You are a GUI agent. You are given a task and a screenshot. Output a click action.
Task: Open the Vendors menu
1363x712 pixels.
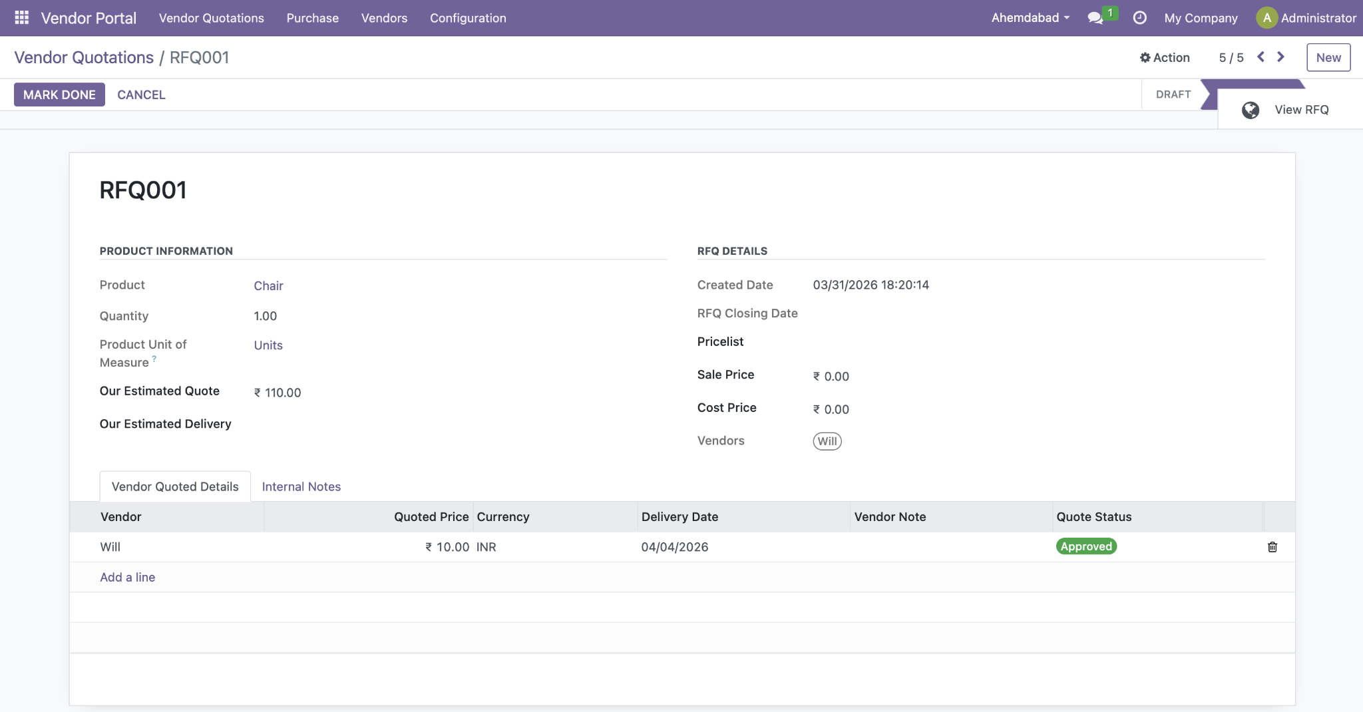click(x=384, y=18)
